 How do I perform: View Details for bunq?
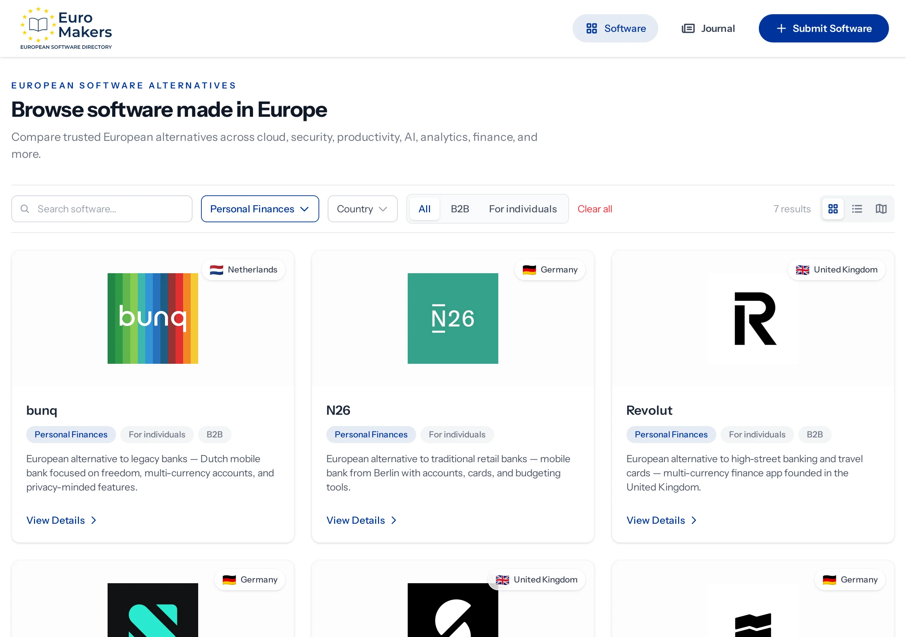coord(62,520)
